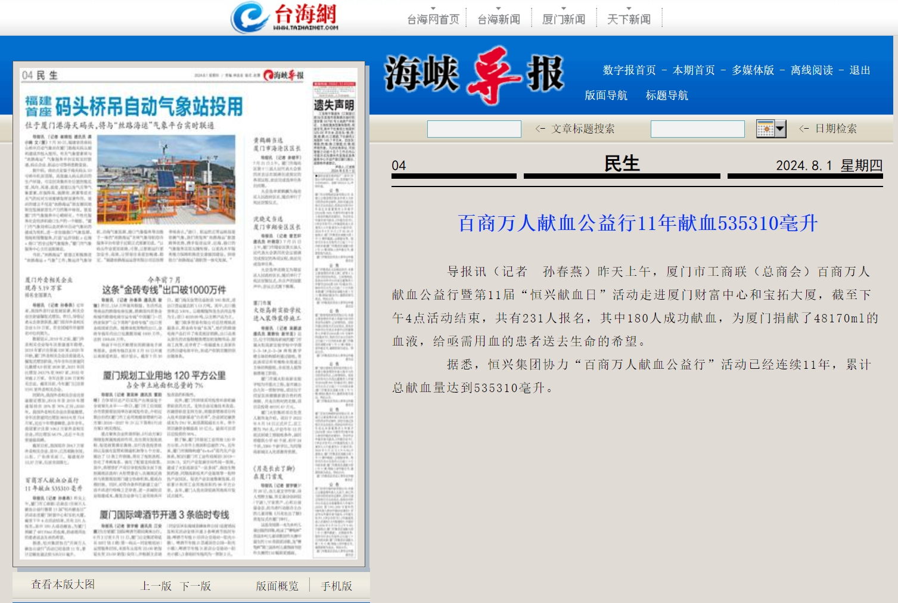Open the 天下新闻 section
This screenshot has width=898, height=603.
click(x=627, y=18)
